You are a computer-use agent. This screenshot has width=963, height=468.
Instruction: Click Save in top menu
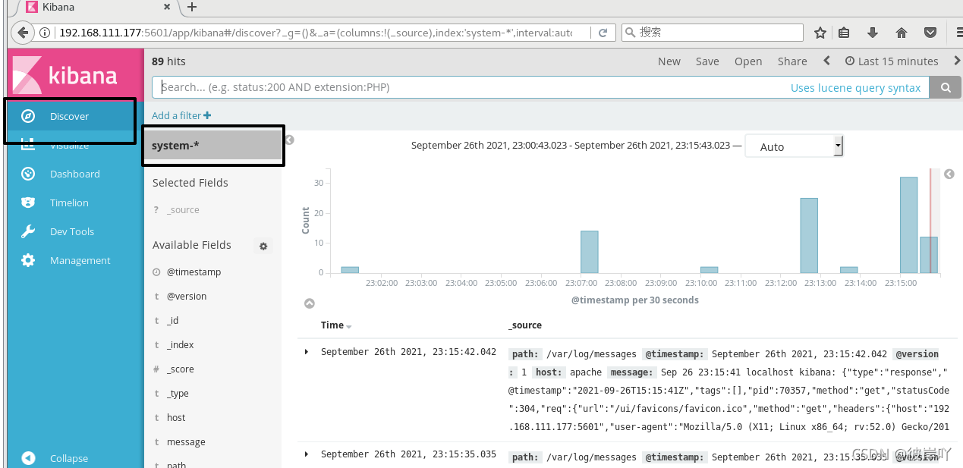pyautogui.click(x=707, y=61)
